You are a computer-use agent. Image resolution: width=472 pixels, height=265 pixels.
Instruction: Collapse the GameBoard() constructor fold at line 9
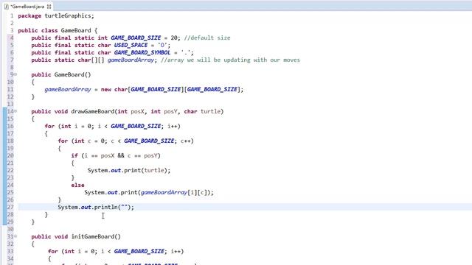[15, 74]
